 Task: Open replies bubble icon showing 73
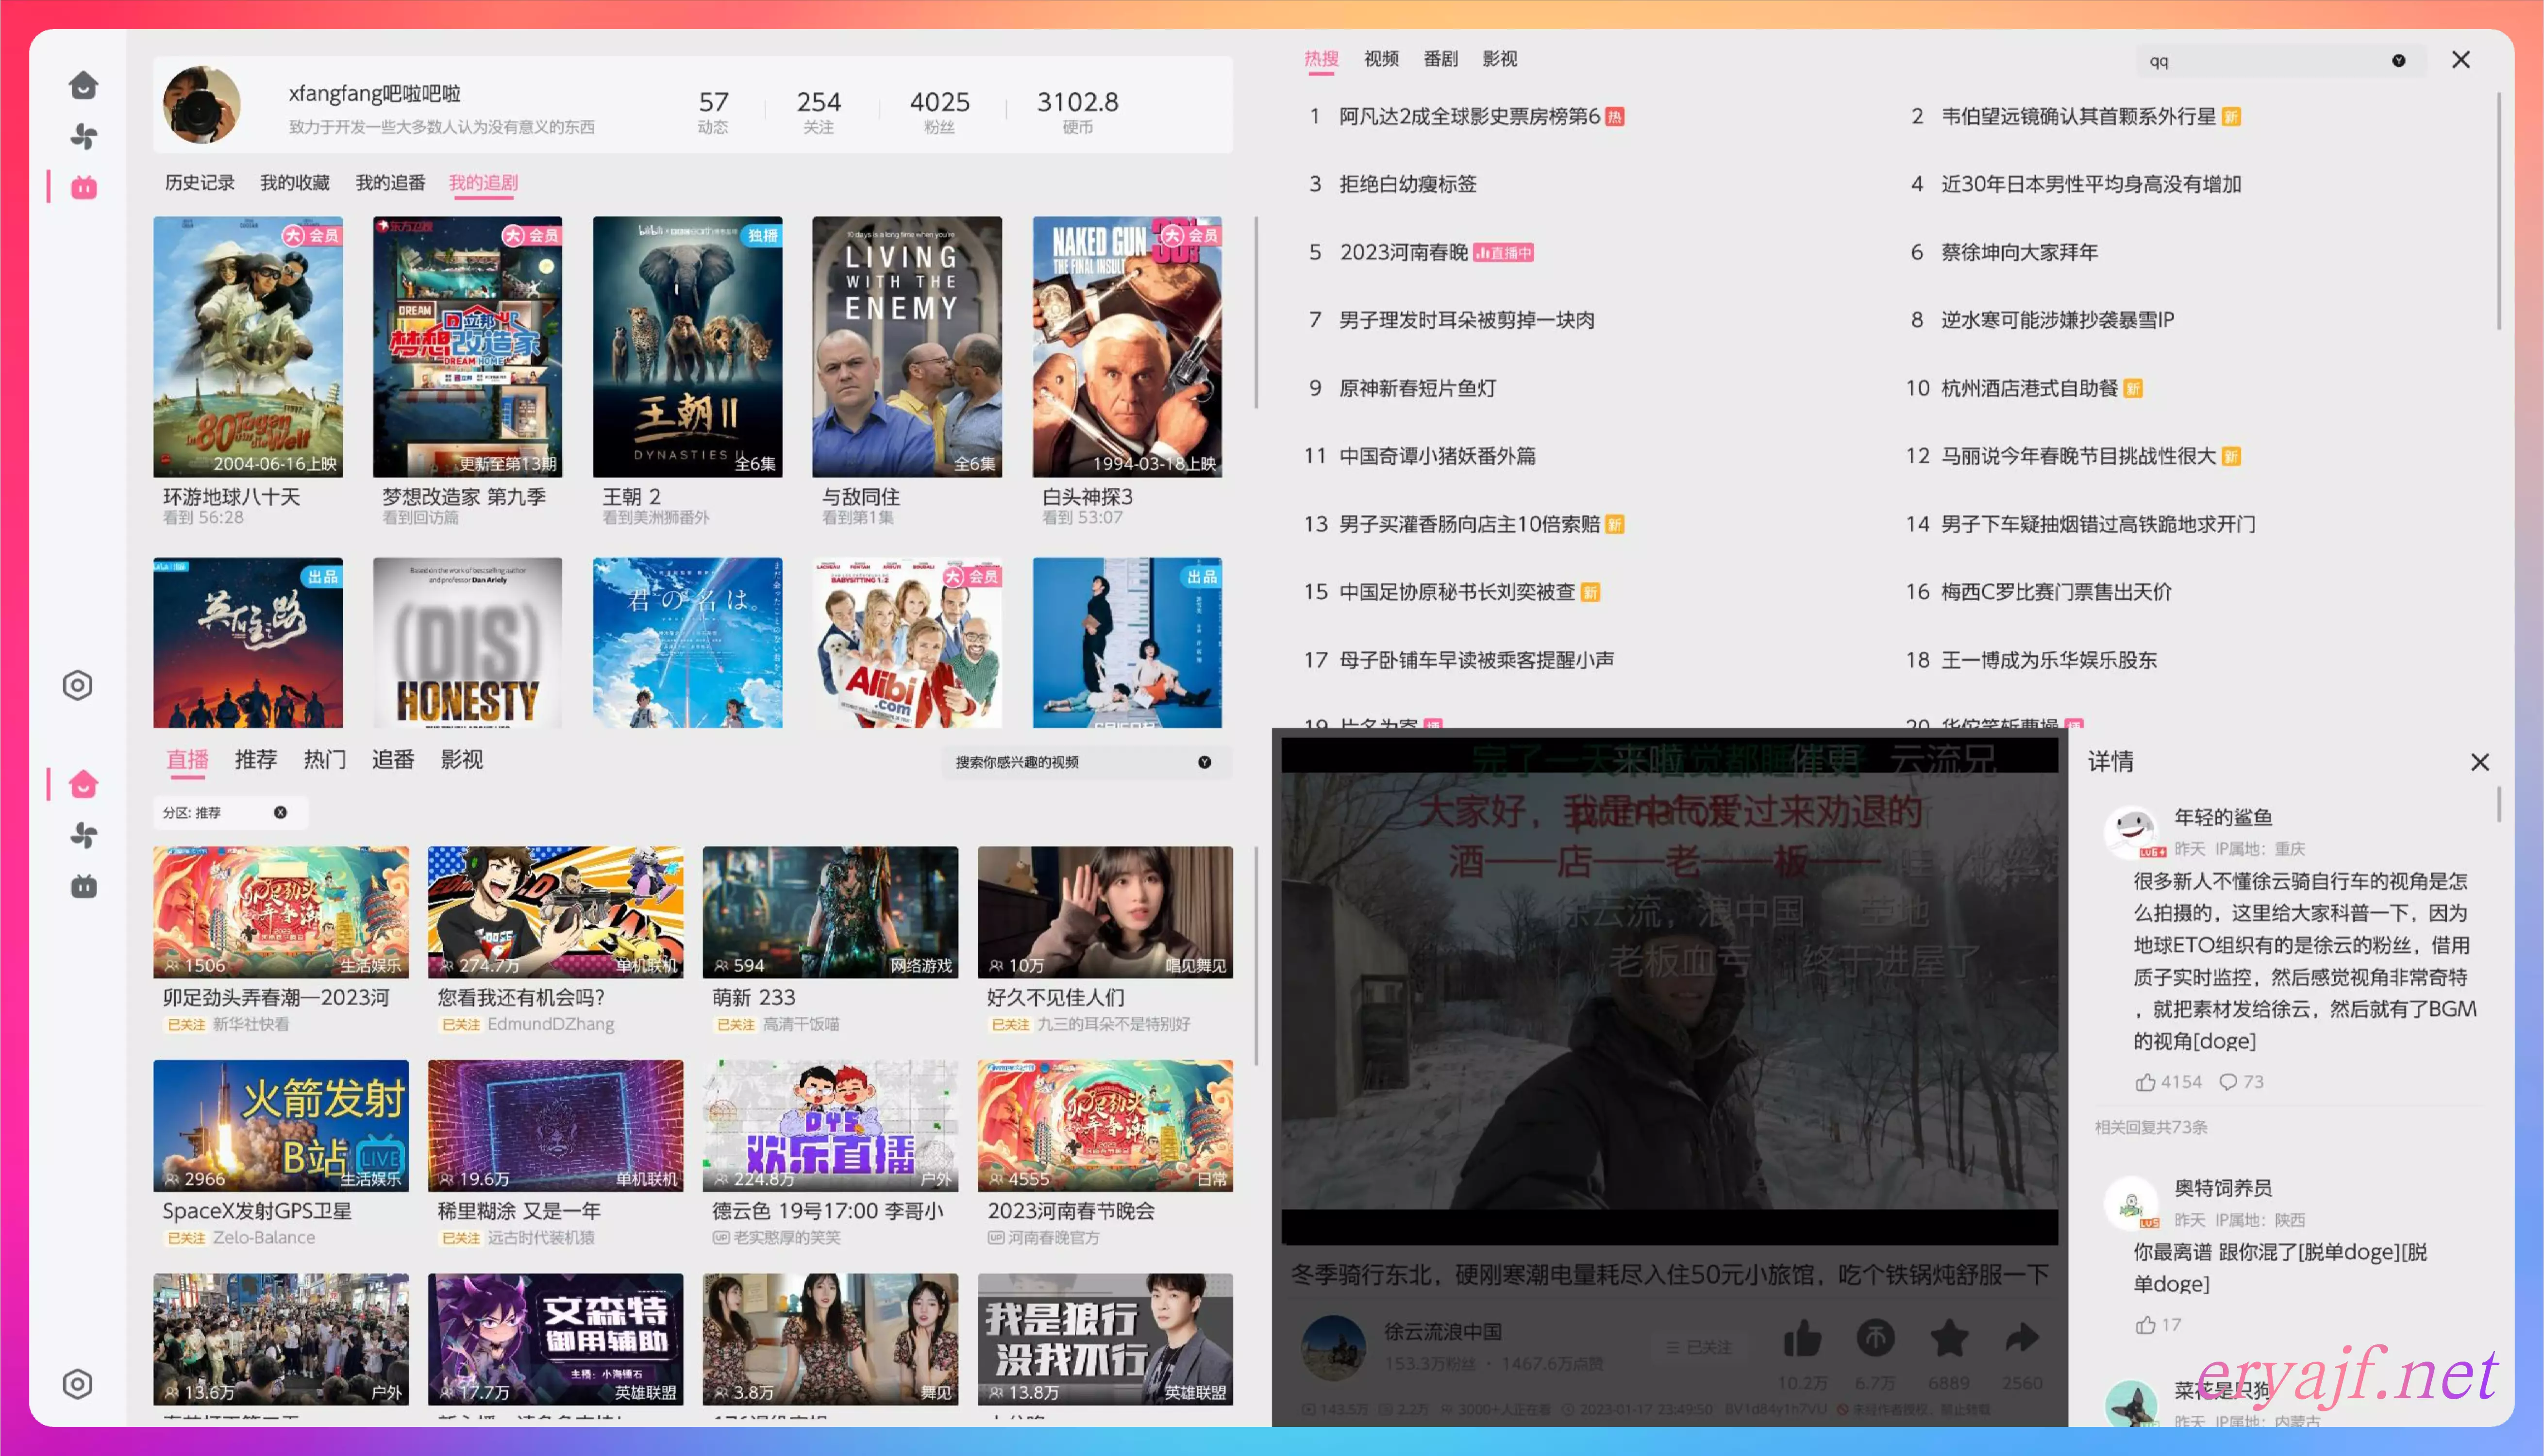tap(2241, 1082)
